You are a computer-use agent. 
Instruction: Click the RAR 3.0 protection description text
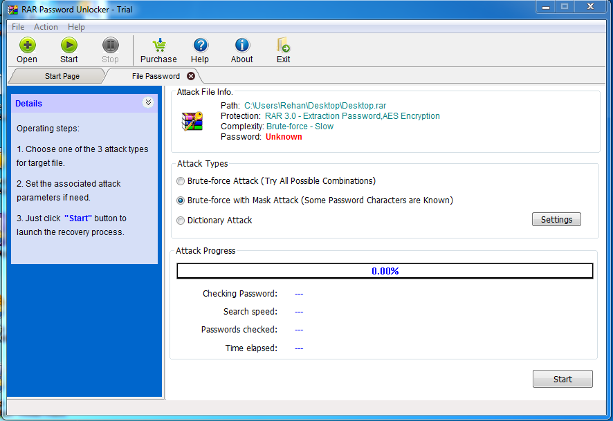click(352, 116)
